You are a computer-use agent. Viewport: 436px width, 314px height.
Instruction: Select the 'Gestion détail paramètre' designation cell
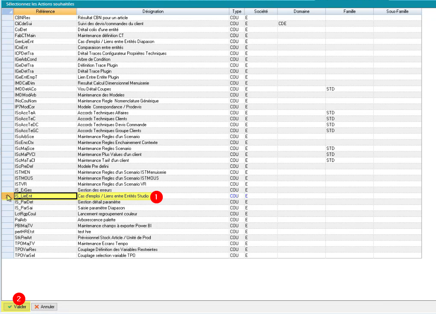pyautogui.click(x=152, y=202)
